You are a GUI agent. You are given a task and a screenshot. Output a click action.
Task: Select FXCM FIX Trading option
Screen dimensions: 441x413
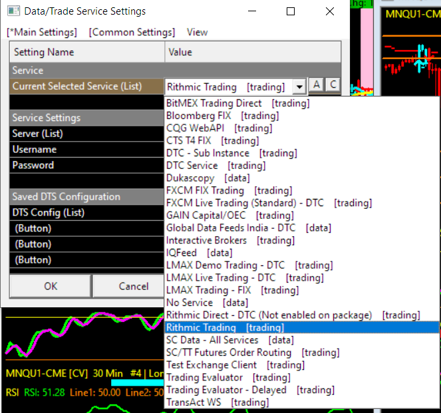(301, 191)
